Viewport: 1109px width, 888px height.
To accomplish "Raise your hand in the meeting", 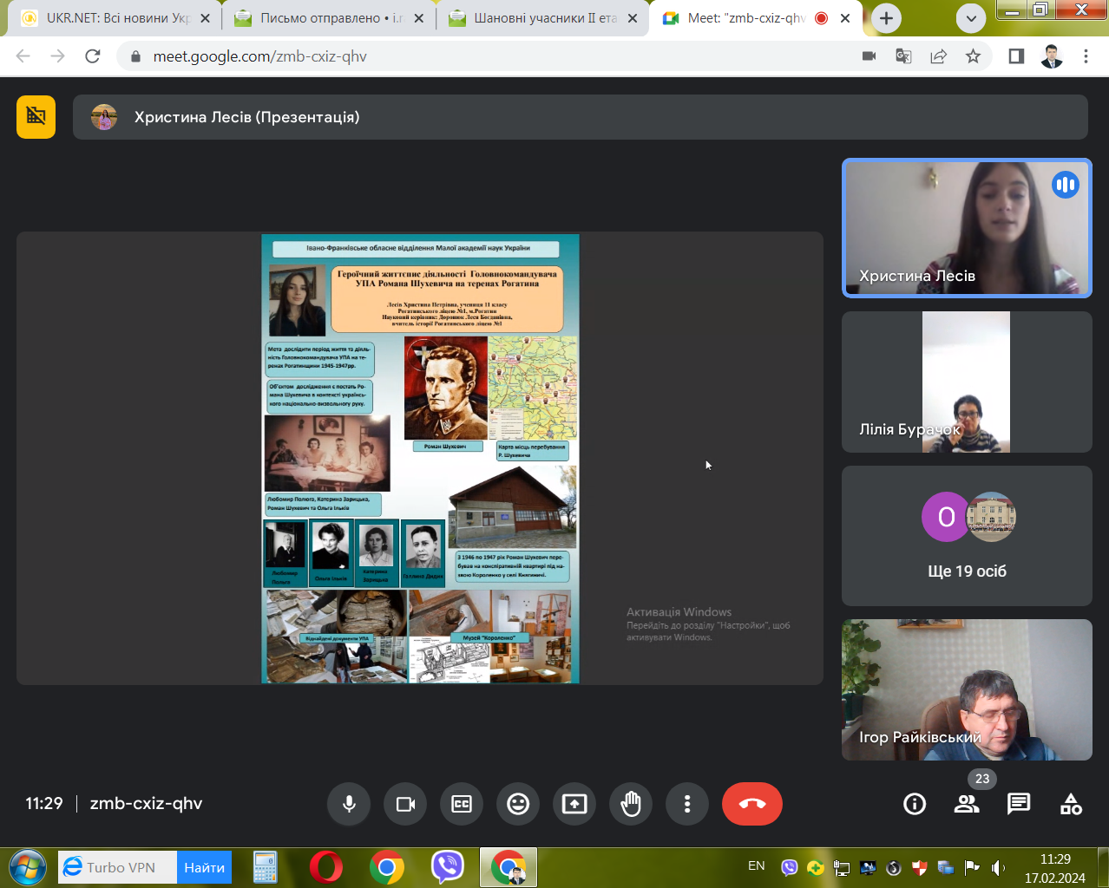I will 631,804.
